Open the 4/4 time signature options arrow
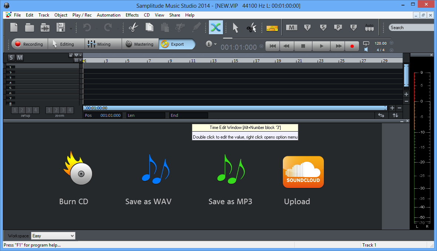The image size is (437, 251). point(391,50)
